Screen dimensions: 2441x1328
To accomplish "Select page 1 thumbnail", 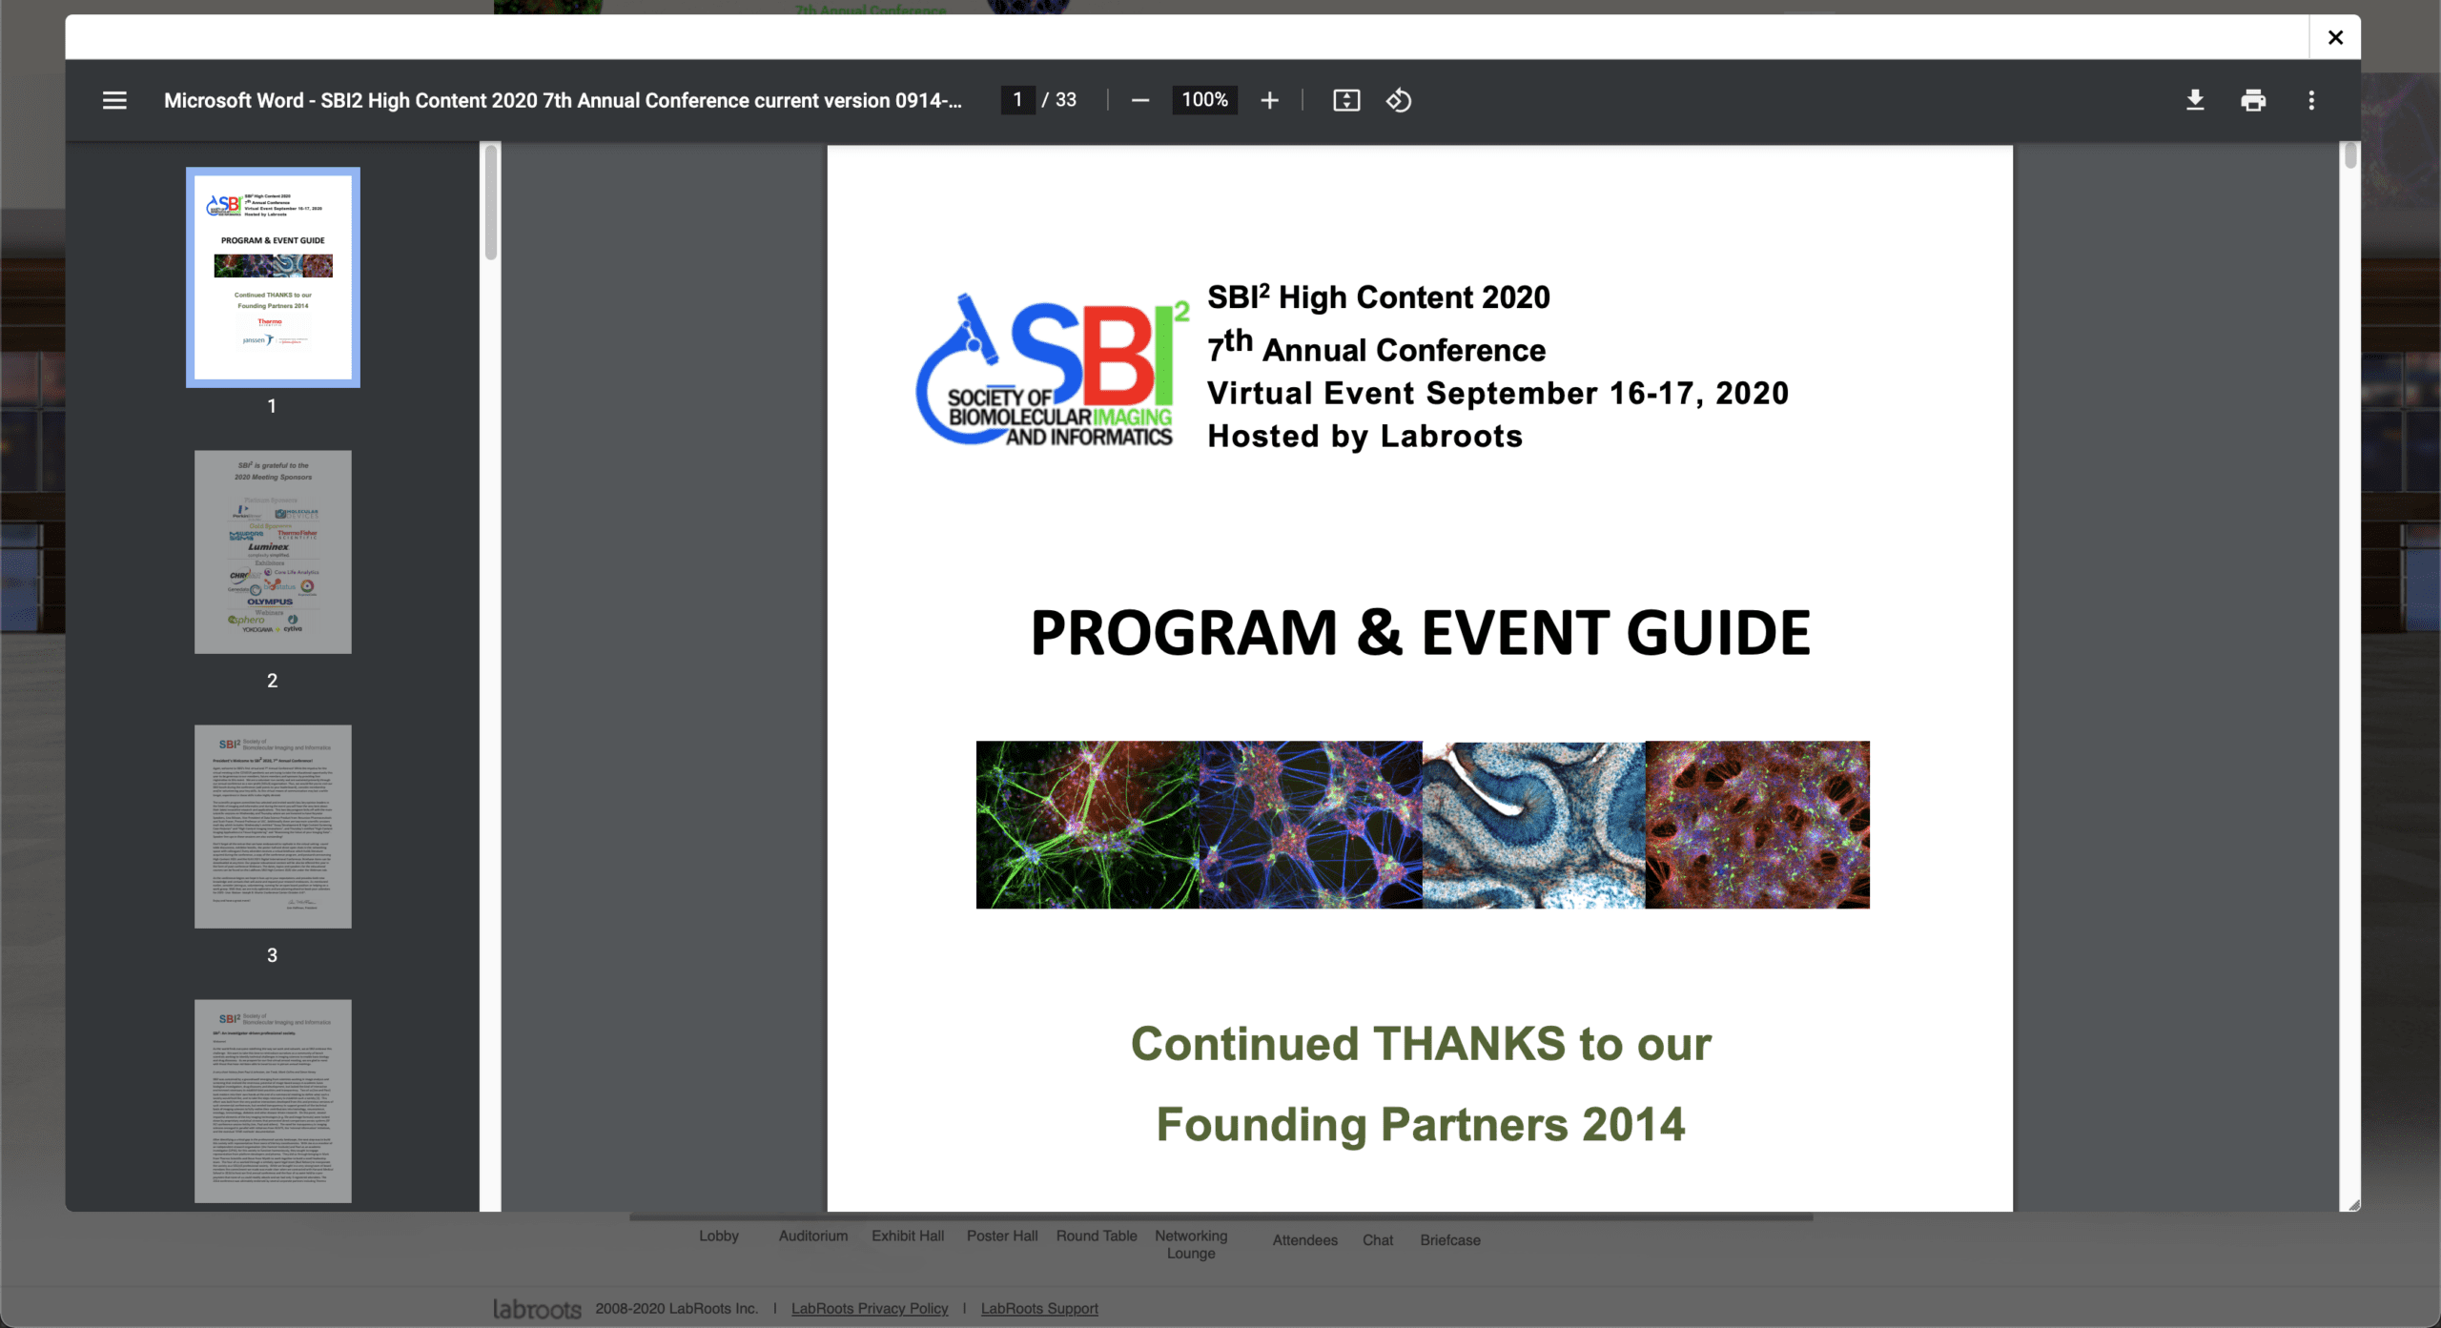I will point(273,277).
